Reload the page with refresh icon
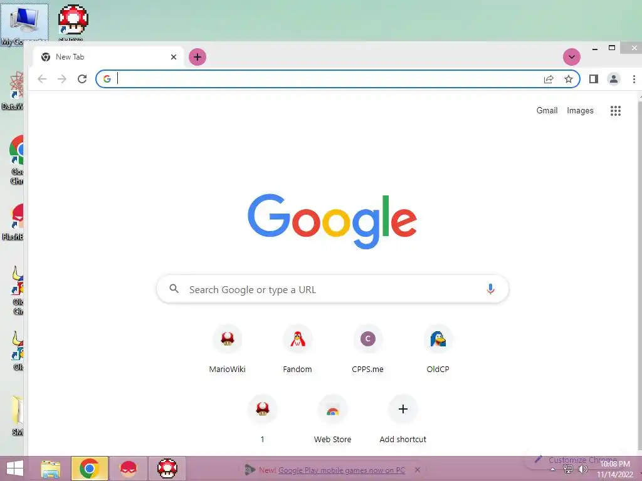This screenshot has height=481, width=642. [x=82, y=79]
